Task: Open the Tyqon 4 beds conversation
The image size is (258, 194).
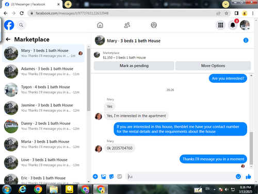Action: point(43,89)
